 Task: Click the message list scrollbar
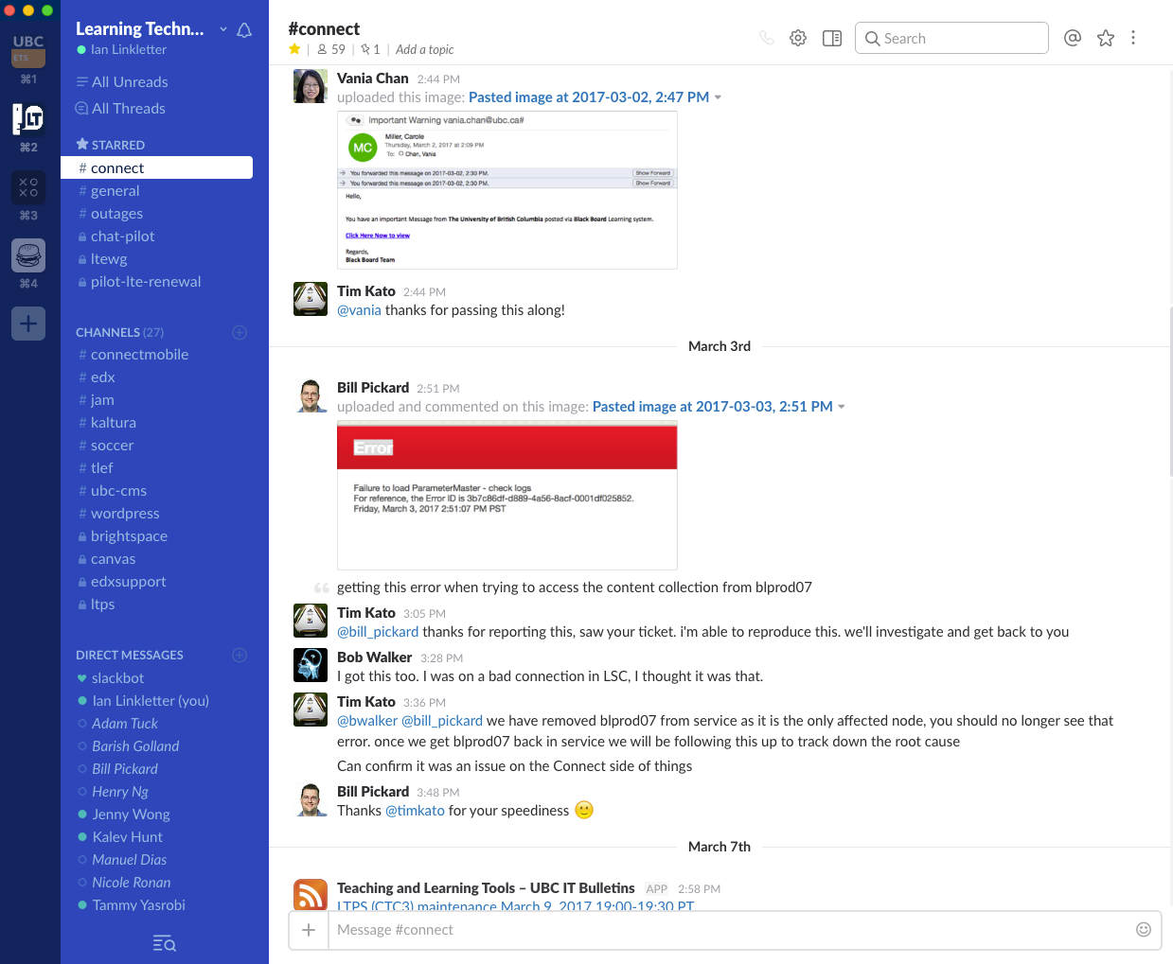(x=1170, y=393)
